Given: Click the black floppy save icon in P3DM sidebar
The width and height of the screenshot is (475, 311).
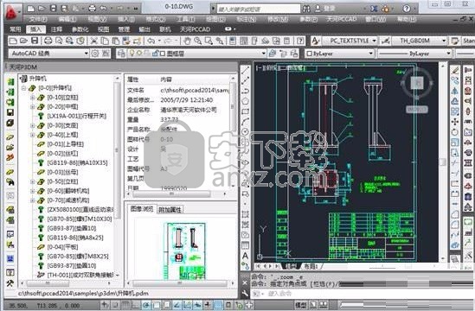Looking at the screenshot, I should (10, 112).
